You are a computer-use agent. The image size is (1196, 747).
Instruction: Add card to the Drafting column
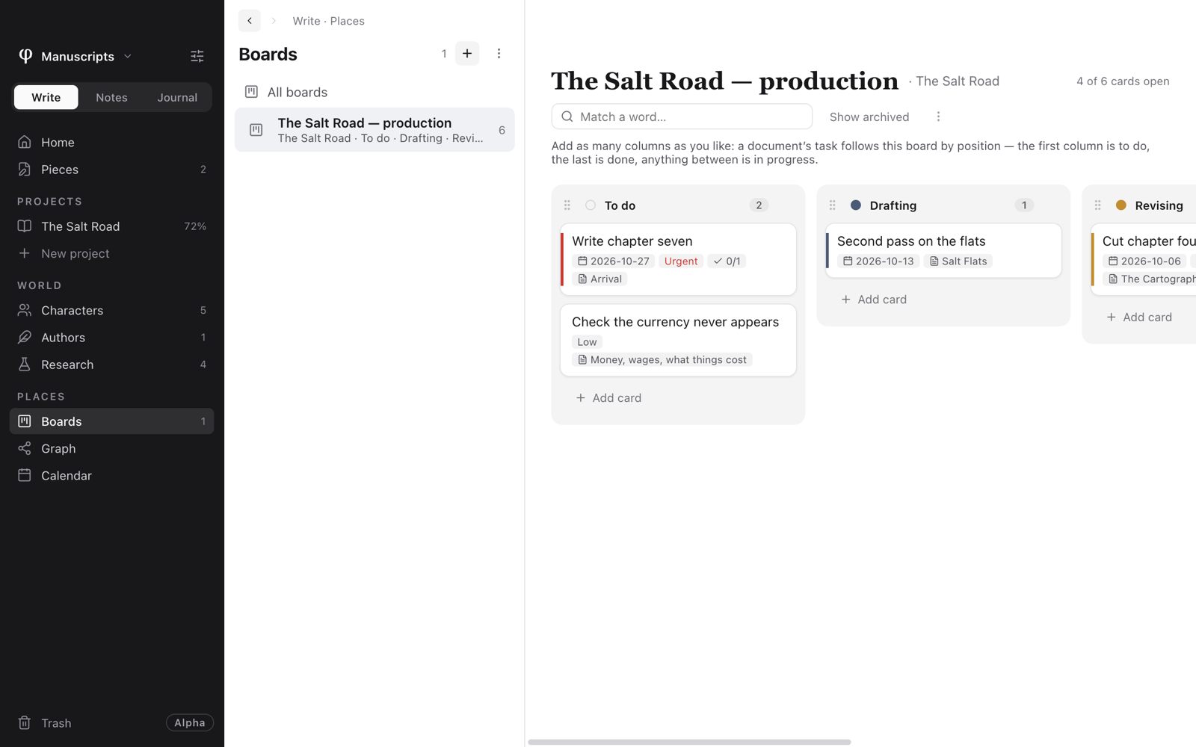point(874,300)
